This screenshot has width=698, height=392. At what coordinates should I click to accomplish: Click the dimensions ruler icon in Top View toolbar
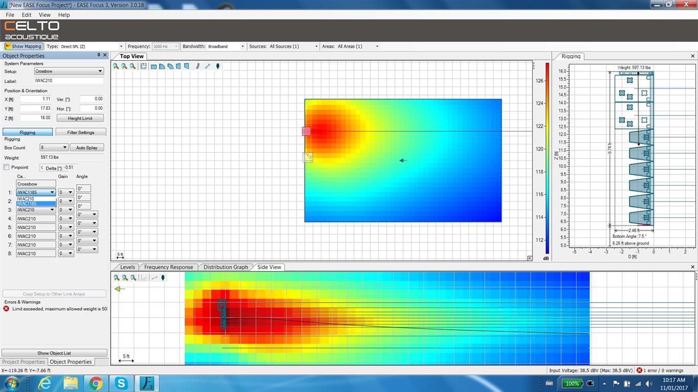point(208,66)
